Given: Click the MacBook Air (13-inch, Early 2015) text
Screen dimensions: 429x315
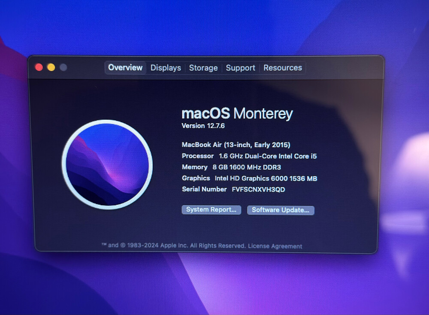Looking at the screenshot, I should (236, 145).
